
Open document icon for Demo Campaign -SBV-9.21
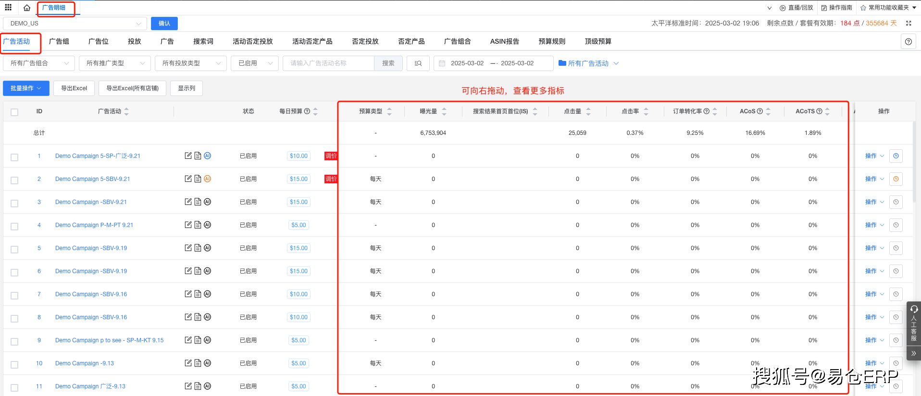pyautogui.click(x=198, y=202)
